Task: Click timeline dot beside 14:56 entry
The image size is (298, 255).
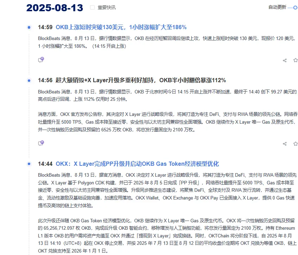Action: pos(29,80)
